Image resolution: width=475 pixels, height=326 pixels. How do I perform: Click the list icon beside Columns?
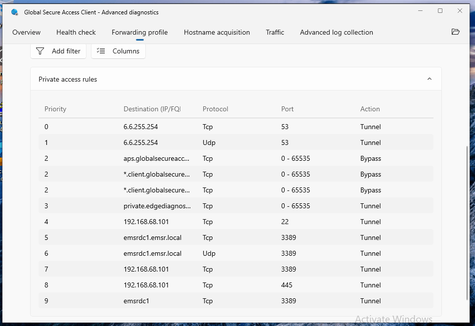tap(101, 51)
